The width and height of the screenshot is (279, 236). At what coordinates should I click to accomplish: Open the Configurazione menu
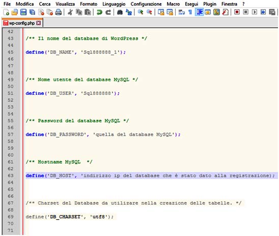point(146,4)
